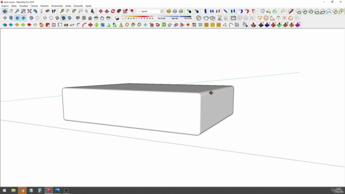This screenshot has height=194, width=345.
Task: Select the Zoom Window tool
Action: pos(23,11)
